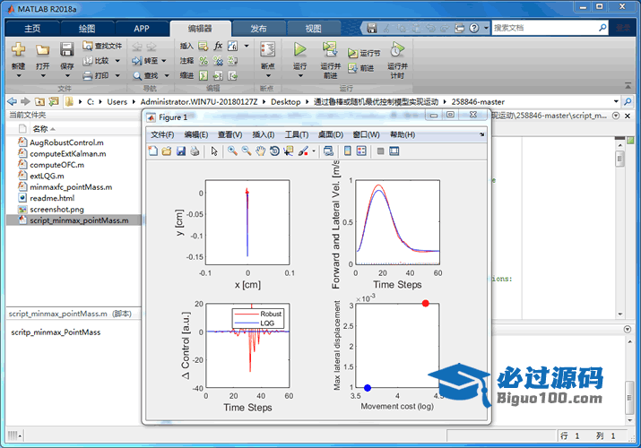
Task: Select AugRobustControl.m in current folder
Action: [66, 142]
